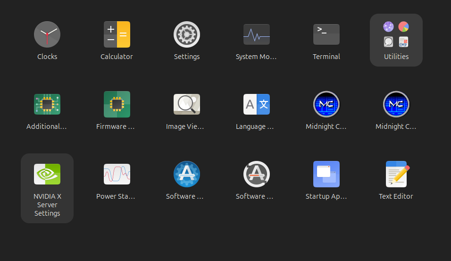Screen dimensions: 451x261
Task: Click the disk drive icon inside Utilities
Action: (x=389, y=42)
